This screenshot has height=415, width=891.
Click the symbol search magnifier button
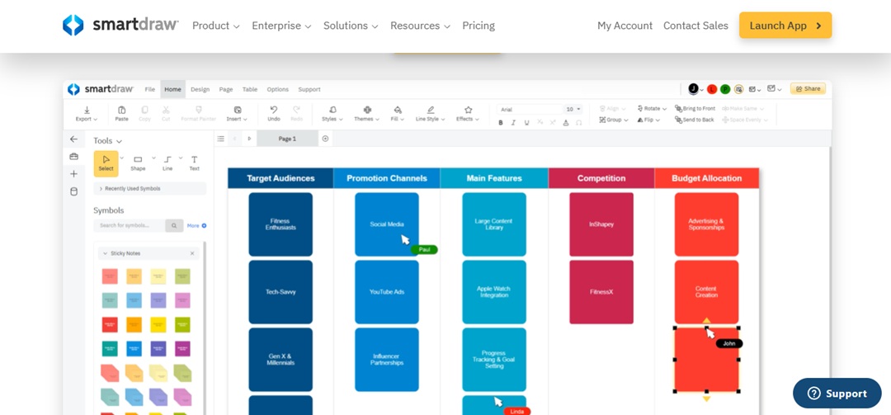point(174,226)
